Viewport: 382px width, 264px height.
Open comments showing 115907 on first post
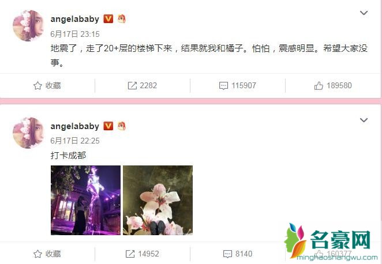[238, 85]
